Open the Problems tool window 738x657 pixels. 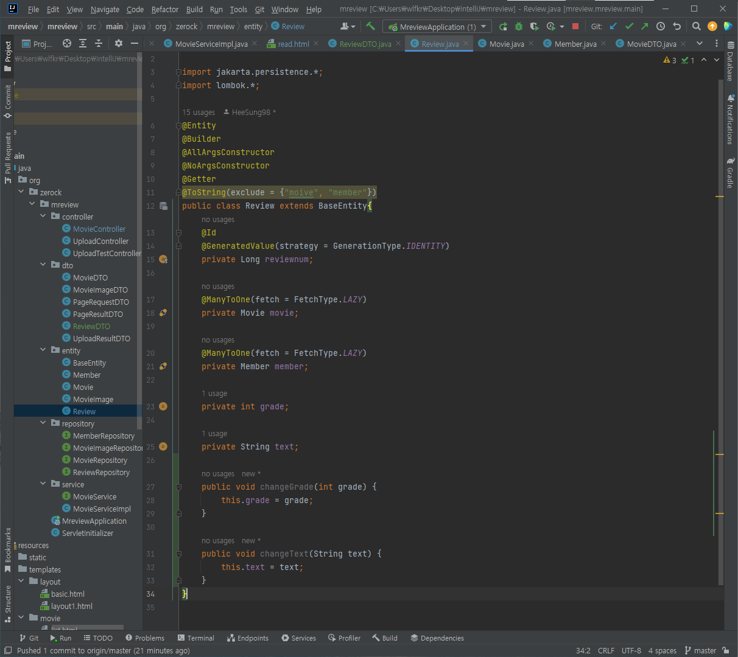(x=145, y=638)
